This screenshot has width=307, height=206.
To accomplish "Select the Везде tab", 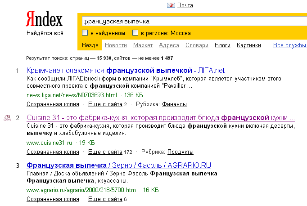I will click(x=90, y=45).
